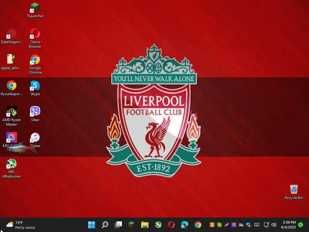Image resolution: width=309 pixels, height=232 pixels.
Task: Open Windows Security shield tray icon
Action: click(249, 225)
